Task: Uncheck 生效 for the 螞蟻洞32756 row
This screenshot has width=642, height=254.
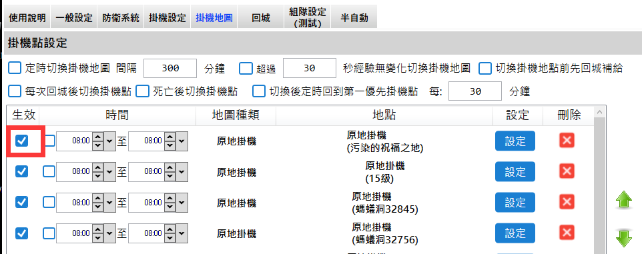Action: pos(22,233)
